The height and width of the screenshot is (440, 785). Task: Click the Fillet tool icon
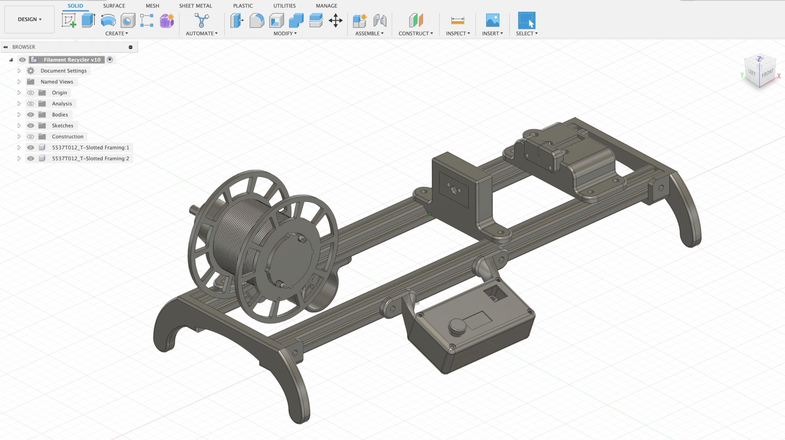click(x=257, y=21)
